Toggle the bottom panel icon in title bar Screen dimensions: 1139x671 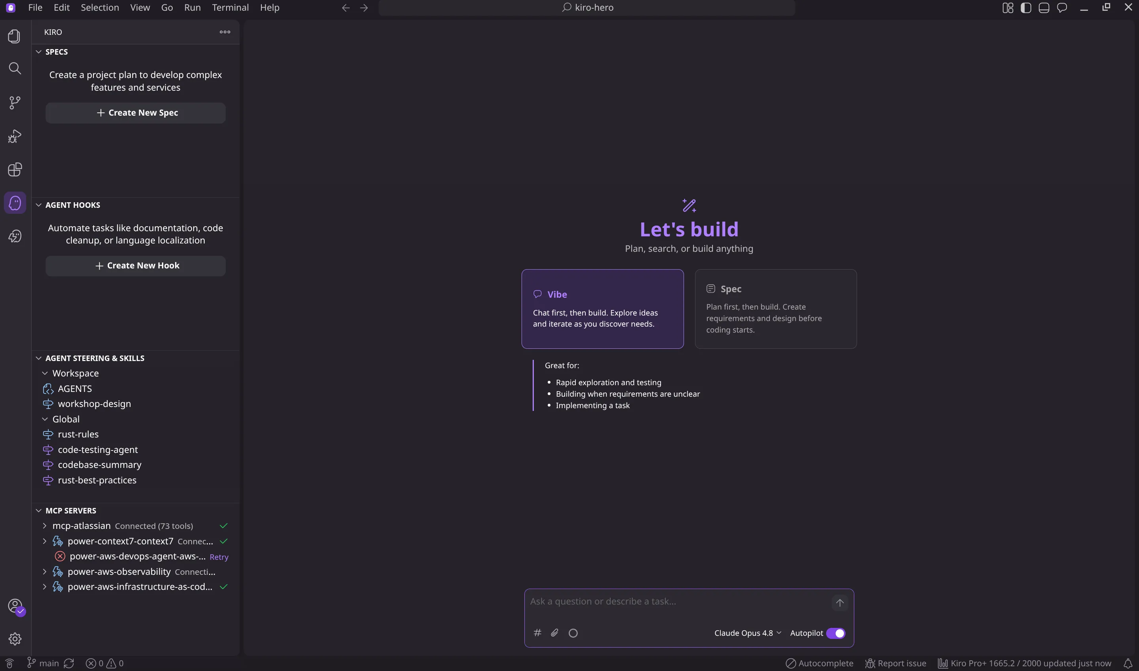[1044, 8]
